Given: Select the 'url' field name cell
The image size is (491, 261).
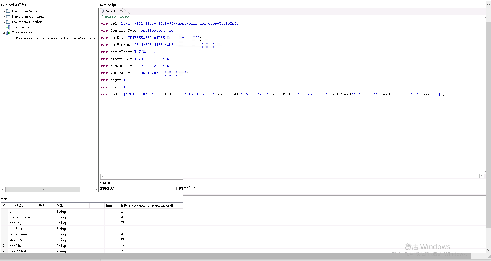Looking at the screenshot, I should (x=23, y=212).
